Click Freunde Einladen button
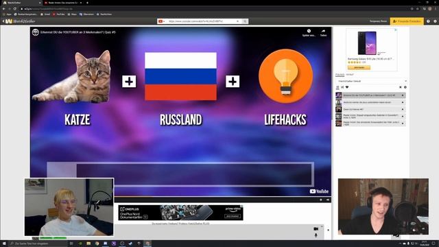The width and height of the screenshot is (439, 247). 407,21
